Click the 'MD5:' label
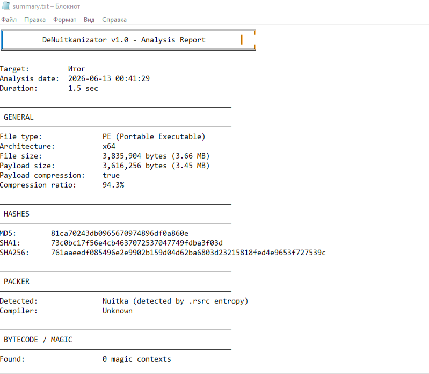 pyautogui.click(x=8, y=234)
